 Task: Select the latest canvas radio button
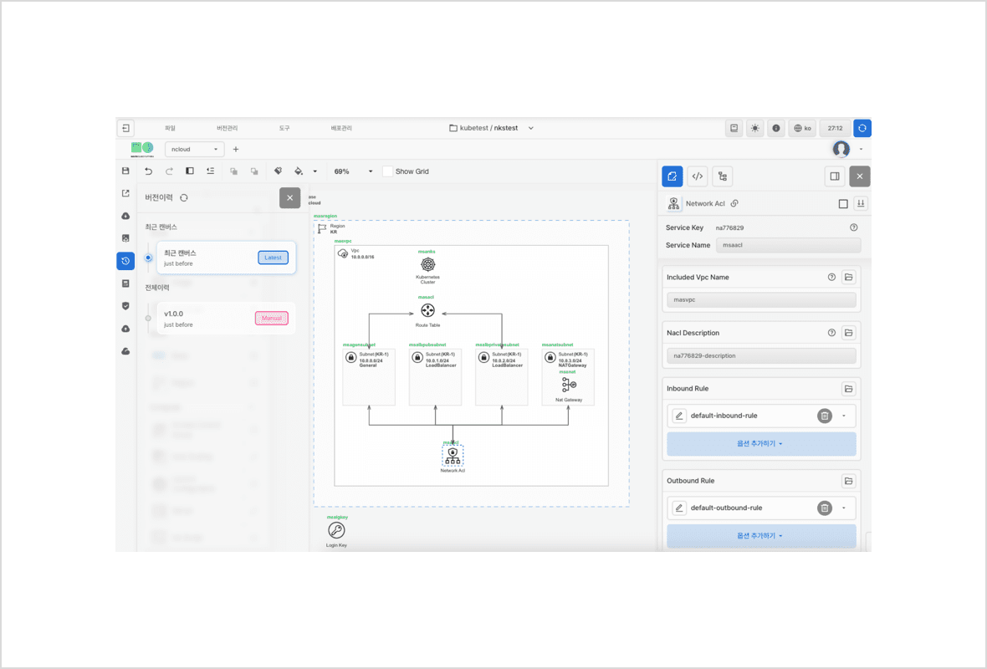(148, 258)
